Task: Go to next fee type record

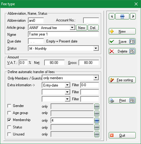Action: [133, 16]
